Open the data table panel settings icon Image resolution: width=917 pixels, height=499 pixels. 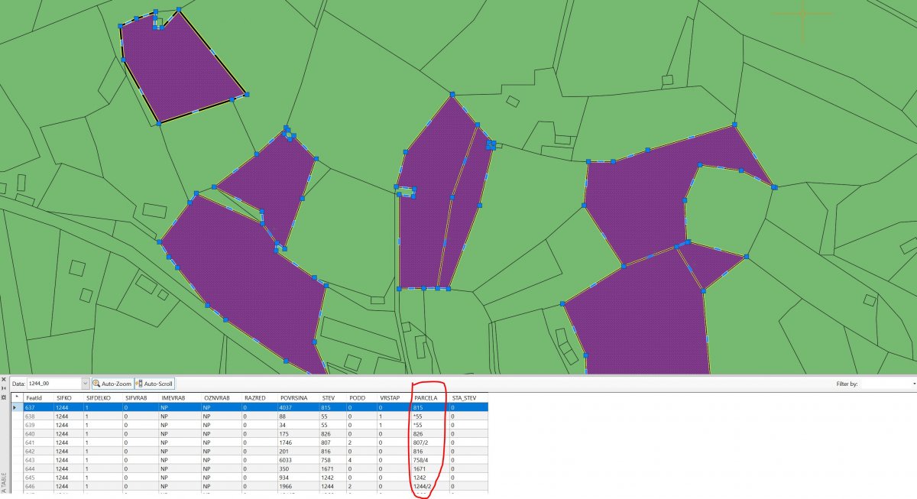(x=3, y=397)
